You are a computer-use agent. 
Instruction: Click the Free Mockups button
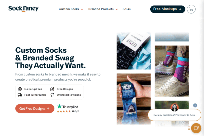(168, 9)
